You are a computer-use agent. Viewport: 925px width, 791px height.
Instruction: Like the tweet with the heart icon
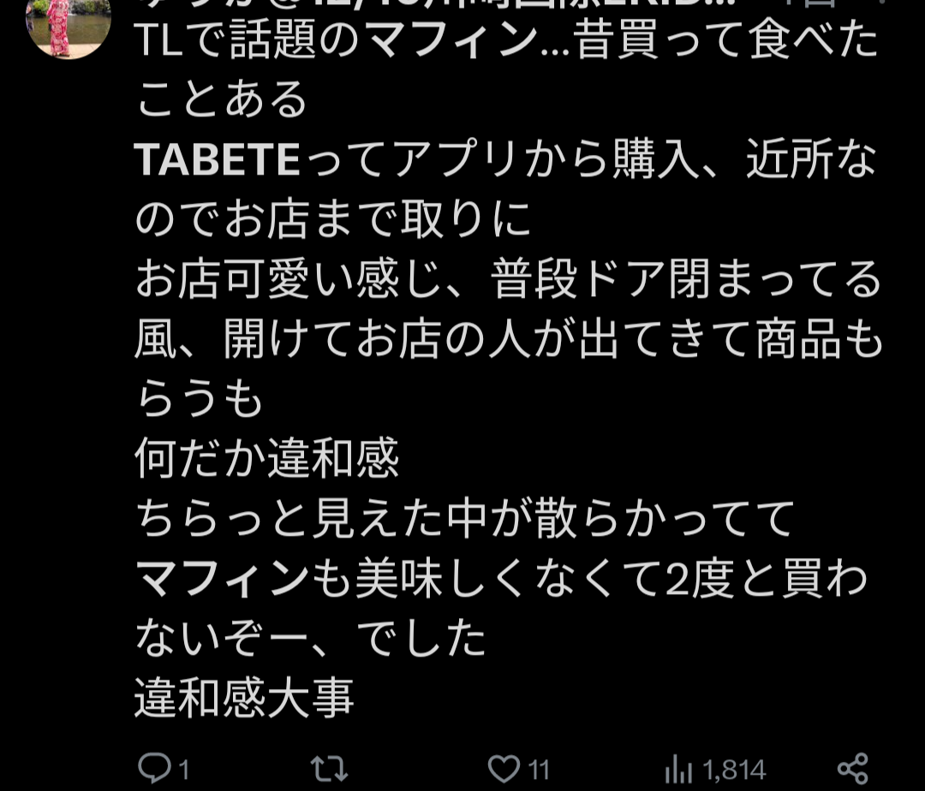(x=504, y=769)
